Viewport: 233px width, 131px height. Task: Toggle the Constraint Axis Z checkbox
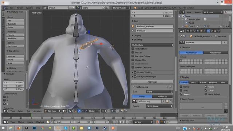click(4, 103)
